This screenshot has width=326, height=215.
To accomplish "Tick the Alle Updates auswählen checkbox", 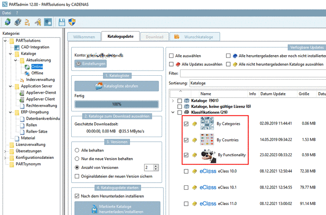I will pos(171,64).
